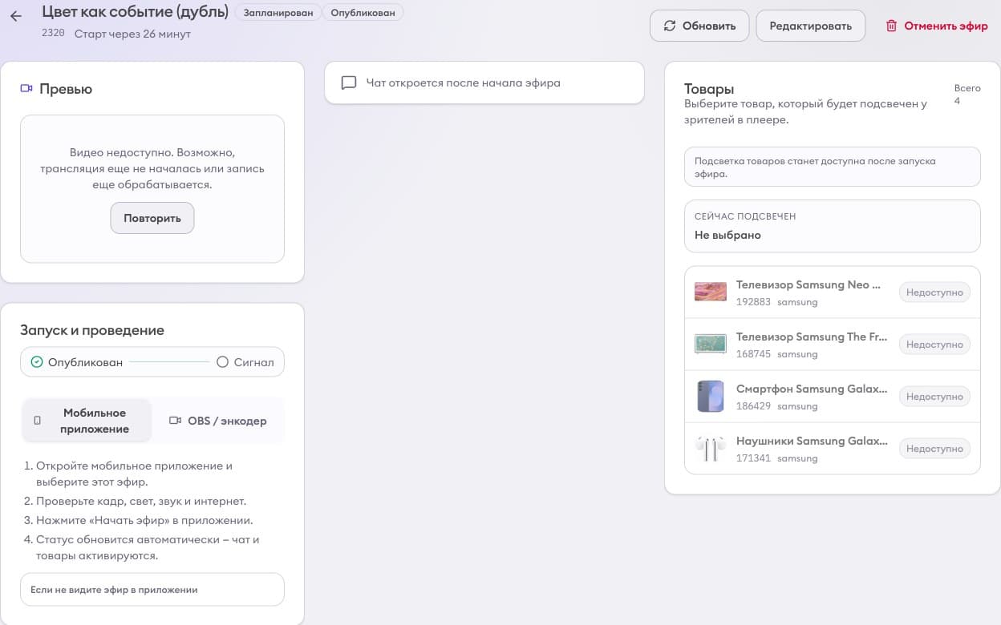
Task: Click the phone icon in Мобильное приложение tab
Action: coord(38,421)
